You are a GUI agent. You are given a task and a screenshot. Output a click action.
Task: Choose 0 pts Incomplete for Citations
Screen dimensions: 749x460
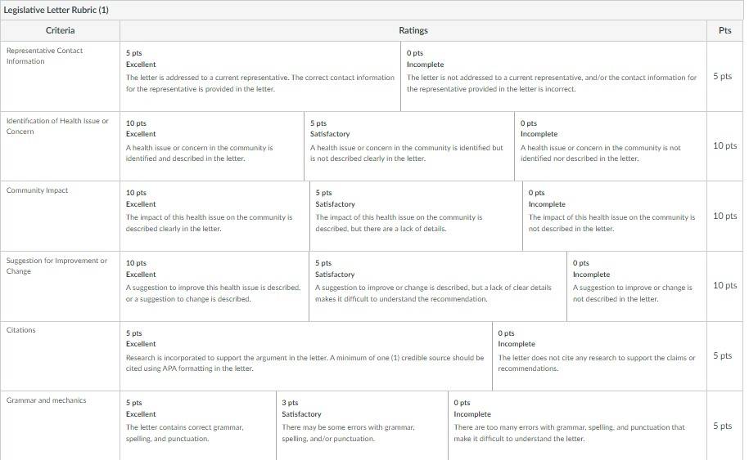(599, 356)
